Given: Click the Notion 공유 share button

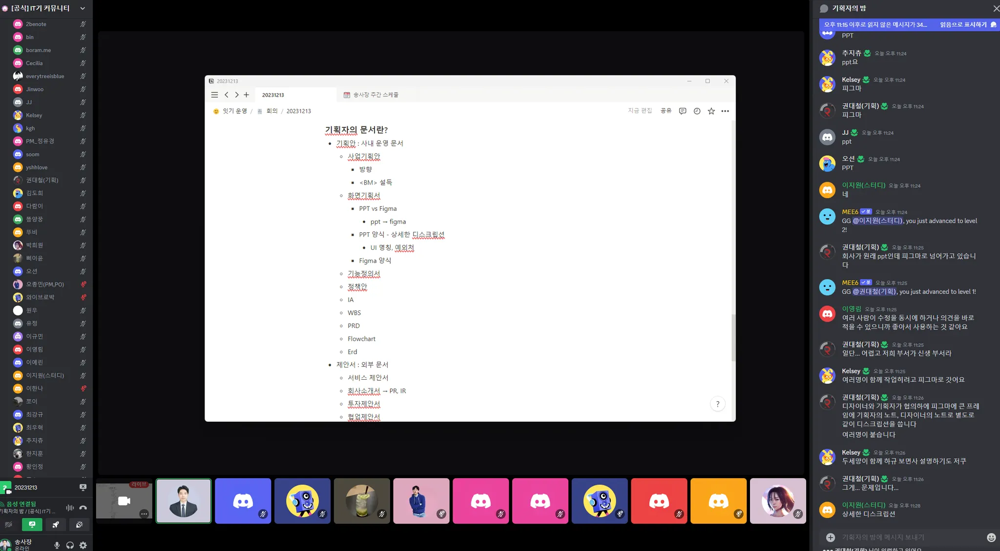Looking at the screenshot, I should [666, 111].
